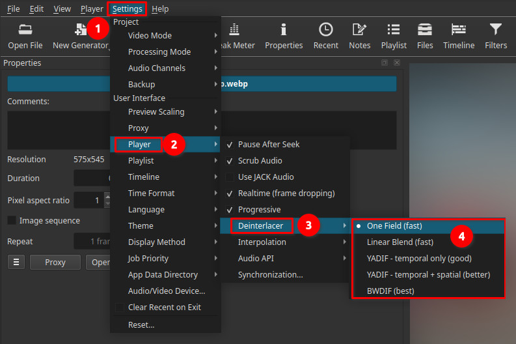The width and height of the screenshot is (516, 344).
Task: Enable Use JACK Audio
Action: [x=265, y=177]
